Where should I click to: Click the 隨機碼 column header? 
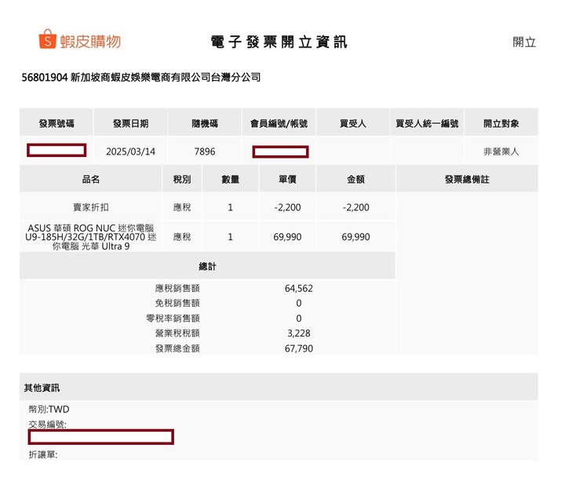(205, 124)
